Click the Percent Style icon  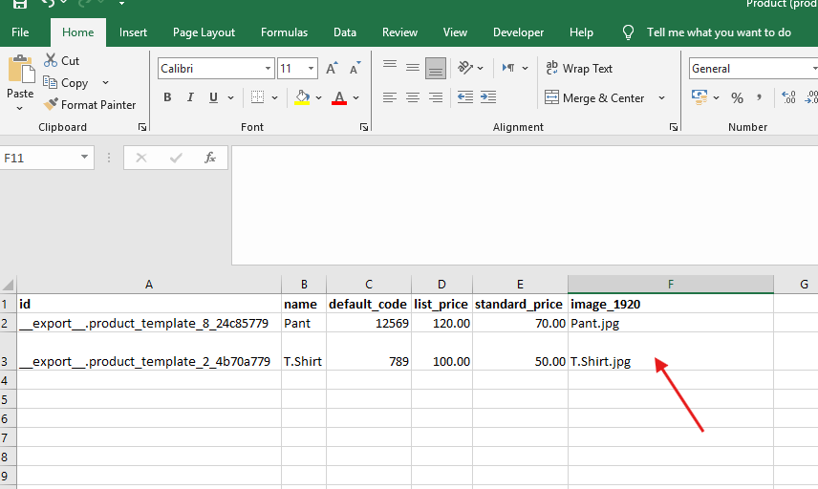pos(737,97)
